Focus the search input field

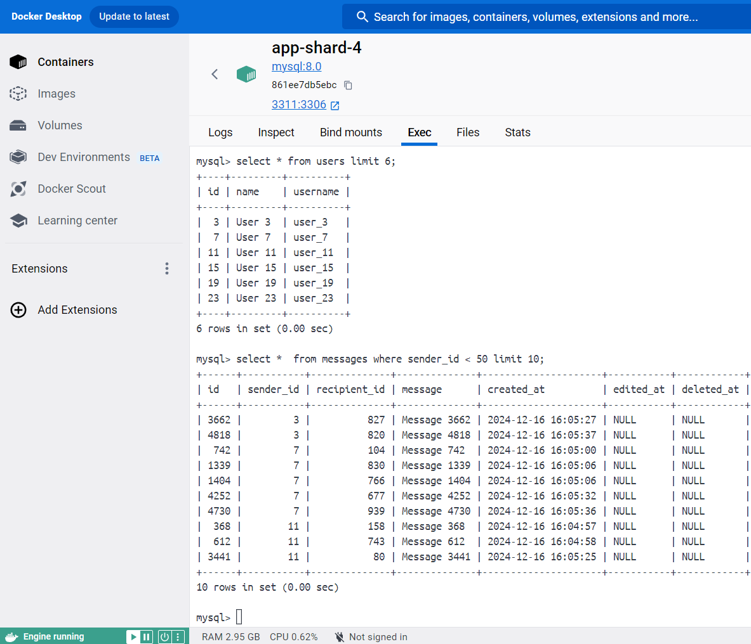[x=547, y=16]
